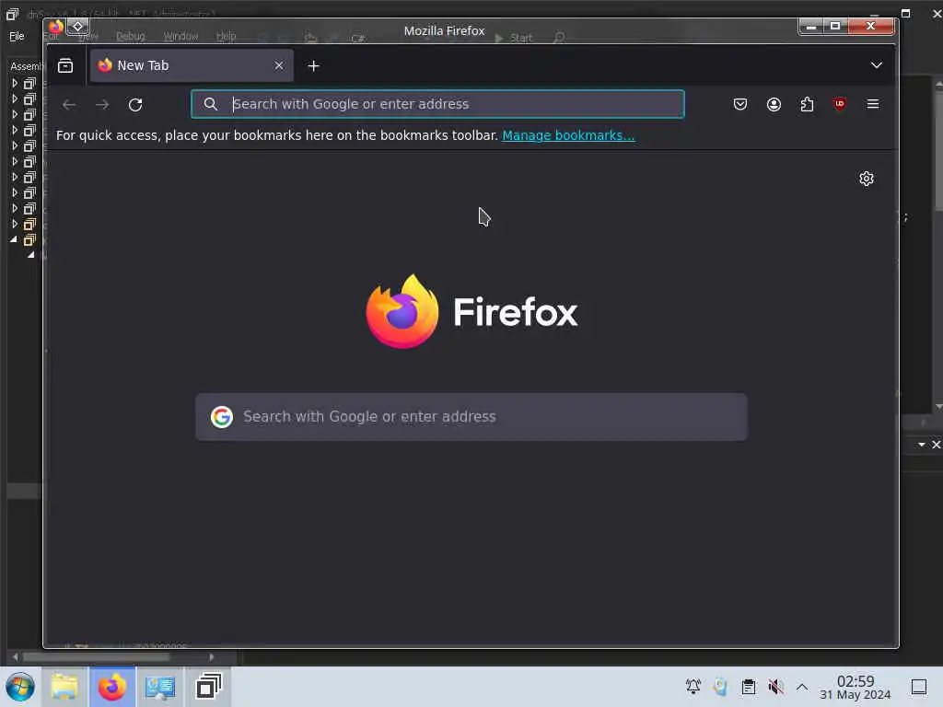Click the dnSpy toolbar search icon
This screenshot has width=943, height=707.
pos(559,38)
